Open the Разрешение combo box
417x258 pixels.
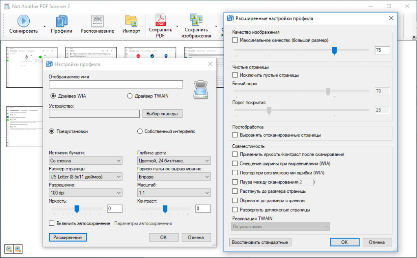86,192
